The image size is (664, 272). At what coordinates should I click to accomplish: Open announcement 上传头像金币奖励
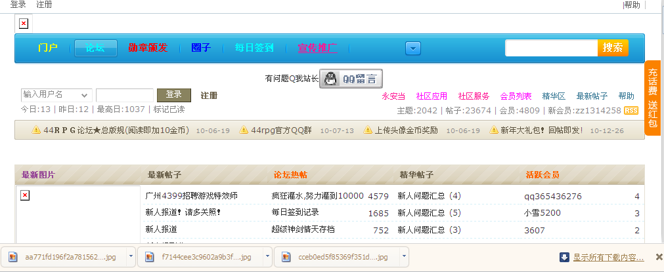coord(407,130)
